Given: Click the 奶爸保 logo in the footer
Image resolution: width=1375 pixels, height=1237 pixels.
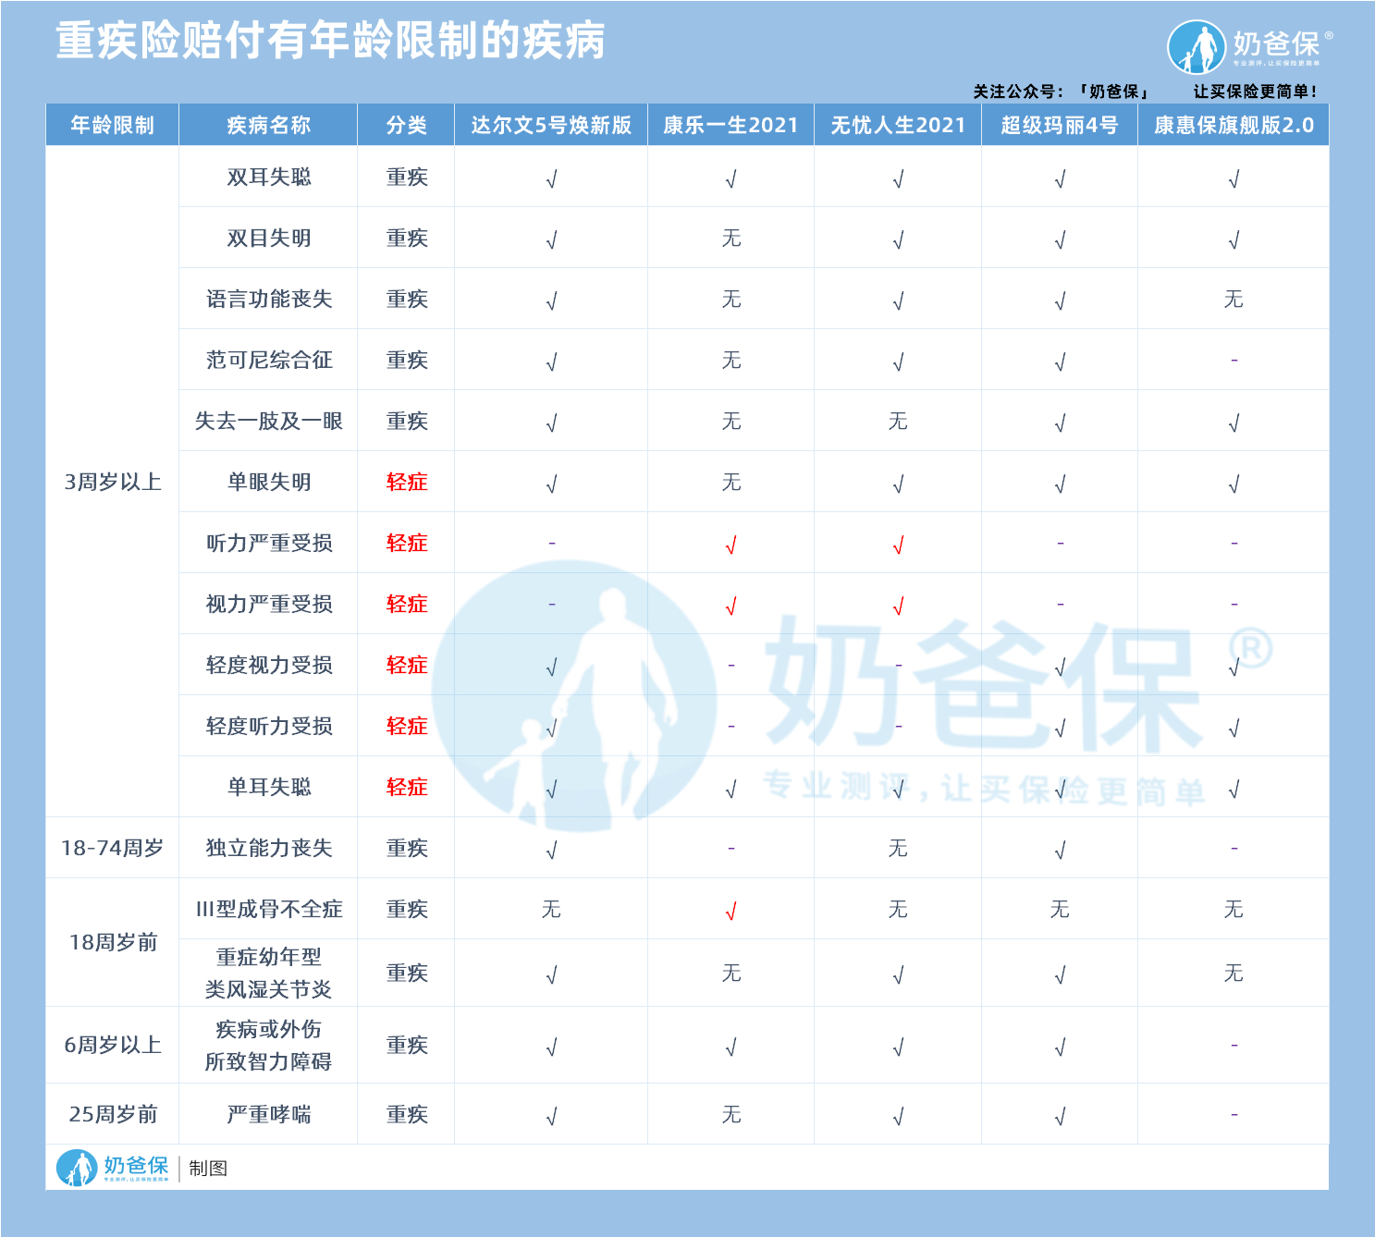Looking at the screenshot, I should point(113,1168).
